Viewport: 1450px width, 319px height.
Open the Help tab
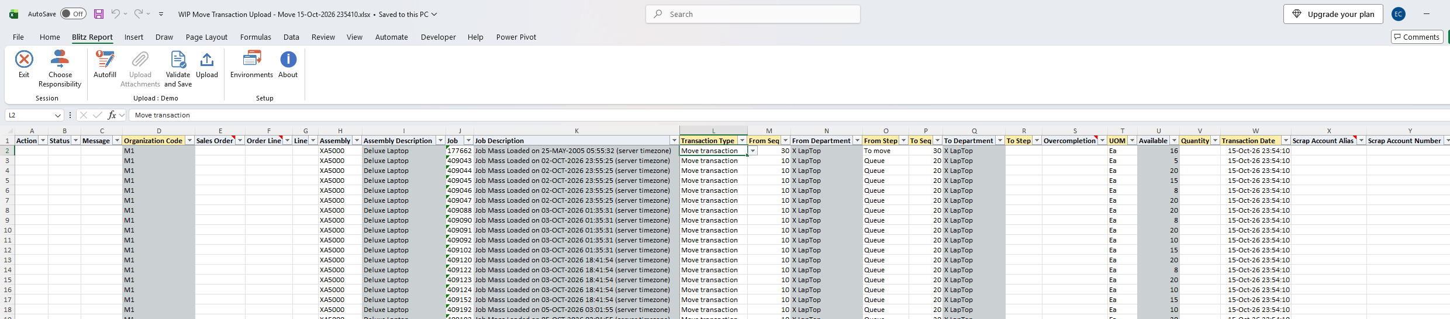point(475,37)
